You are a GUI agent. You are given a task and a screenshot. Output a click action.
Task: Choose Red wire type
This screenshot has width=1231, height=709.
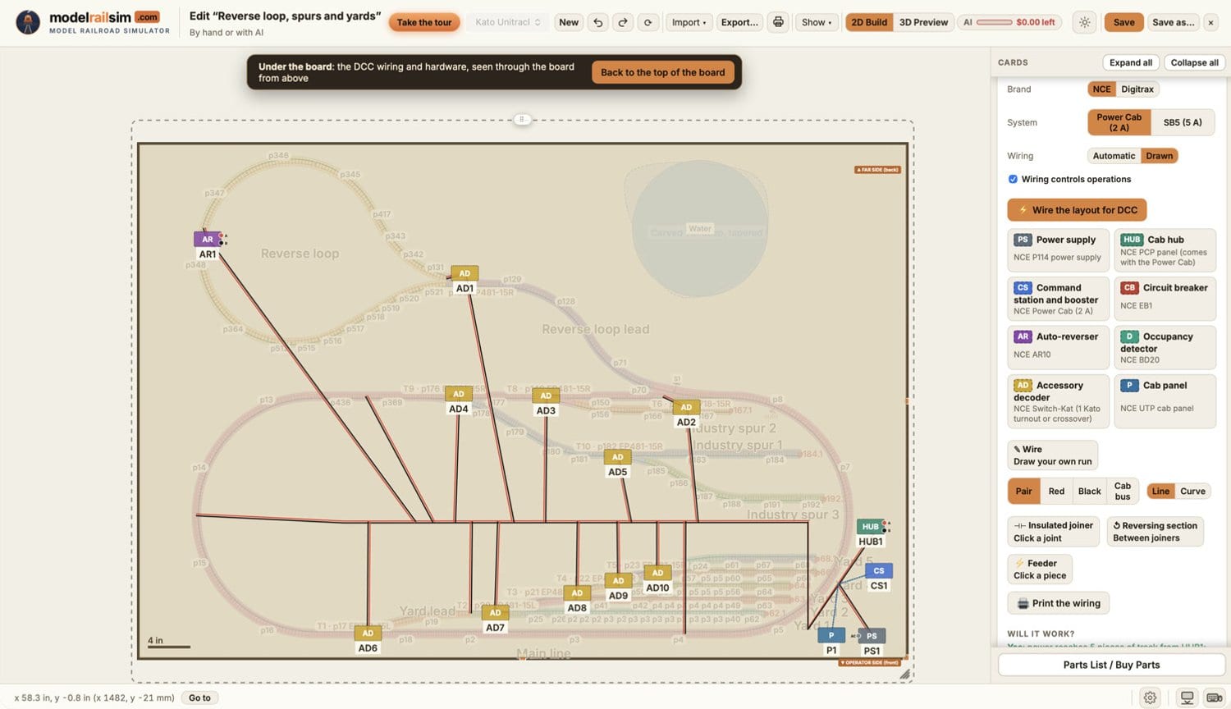(1056, 492)
